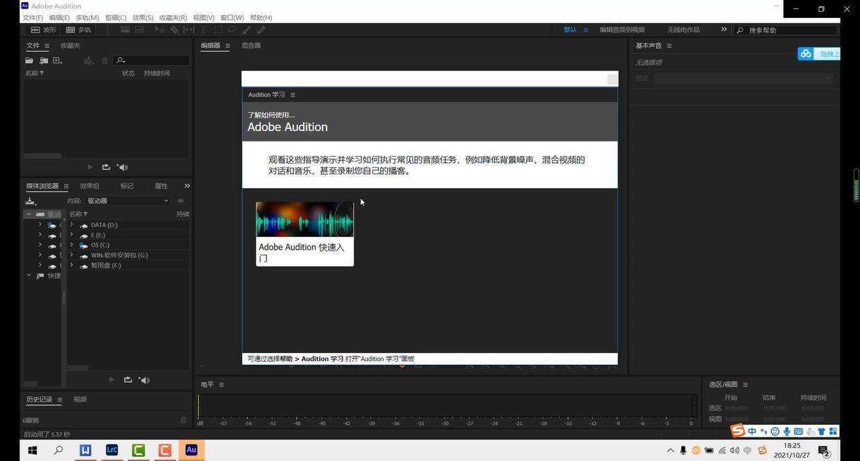The height and width of the screenshot is (461, 860).
Task: Open the 编辑(E) menu
Action: click(x=59, y=17)
